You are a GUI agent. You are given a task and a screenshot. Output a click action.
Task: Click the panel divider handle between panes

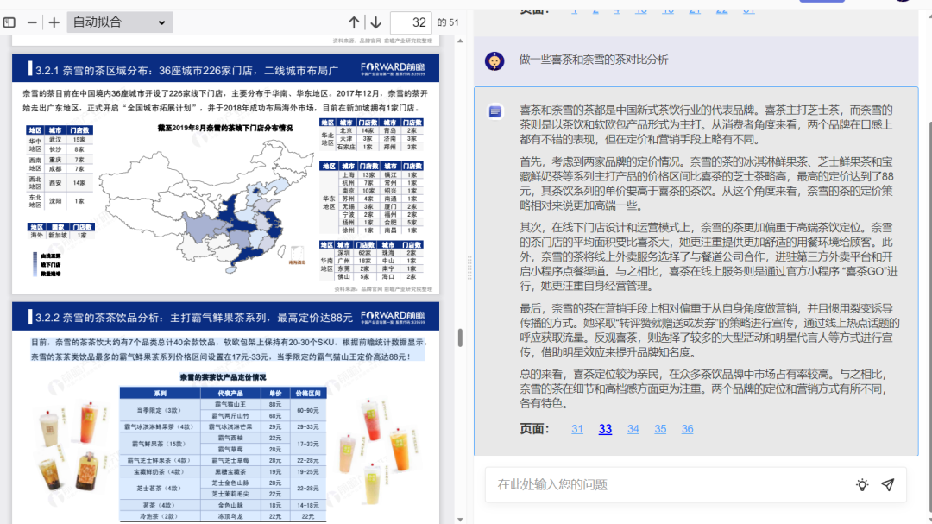(x=469, y=268)
